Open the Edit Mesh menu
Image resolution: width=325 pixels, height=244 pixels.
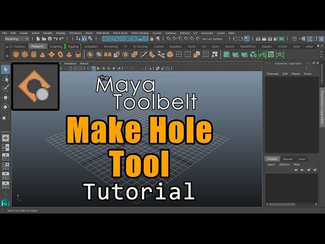[x=103, y=33]
